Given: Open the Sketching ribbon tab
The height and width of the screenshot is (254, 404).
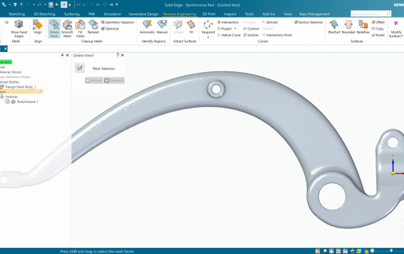Looking at the screenshot, I should 17,14.
